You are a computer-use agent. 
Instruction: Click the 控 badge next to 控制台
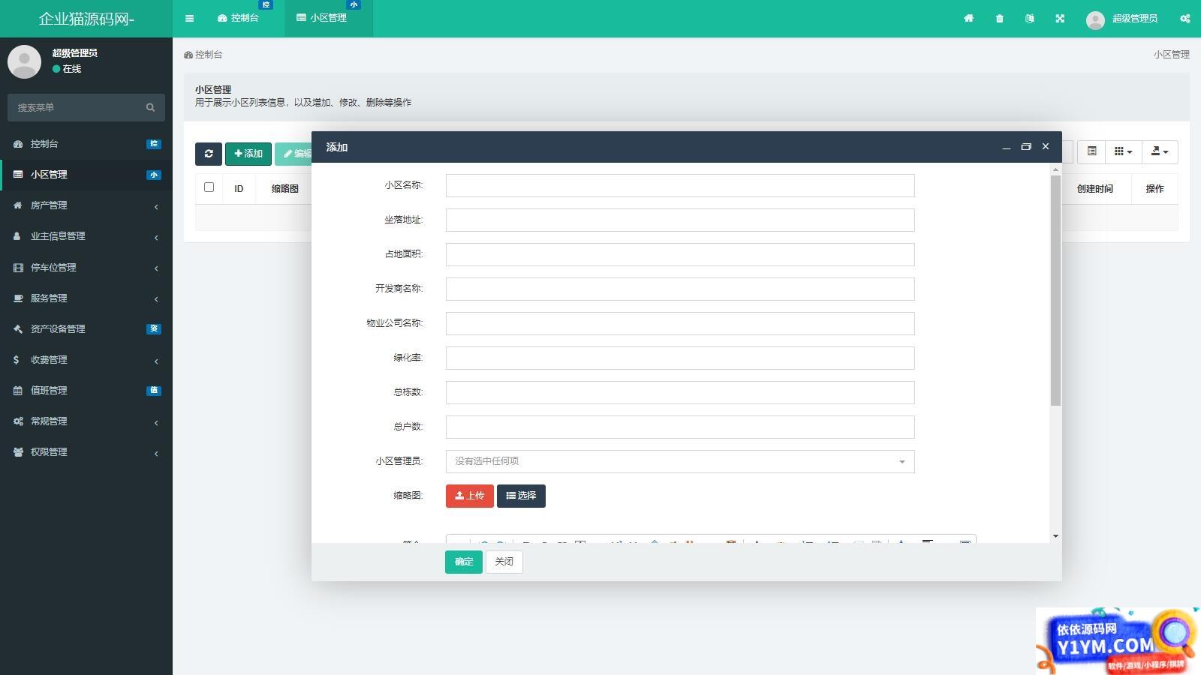[x=154, y=143]
